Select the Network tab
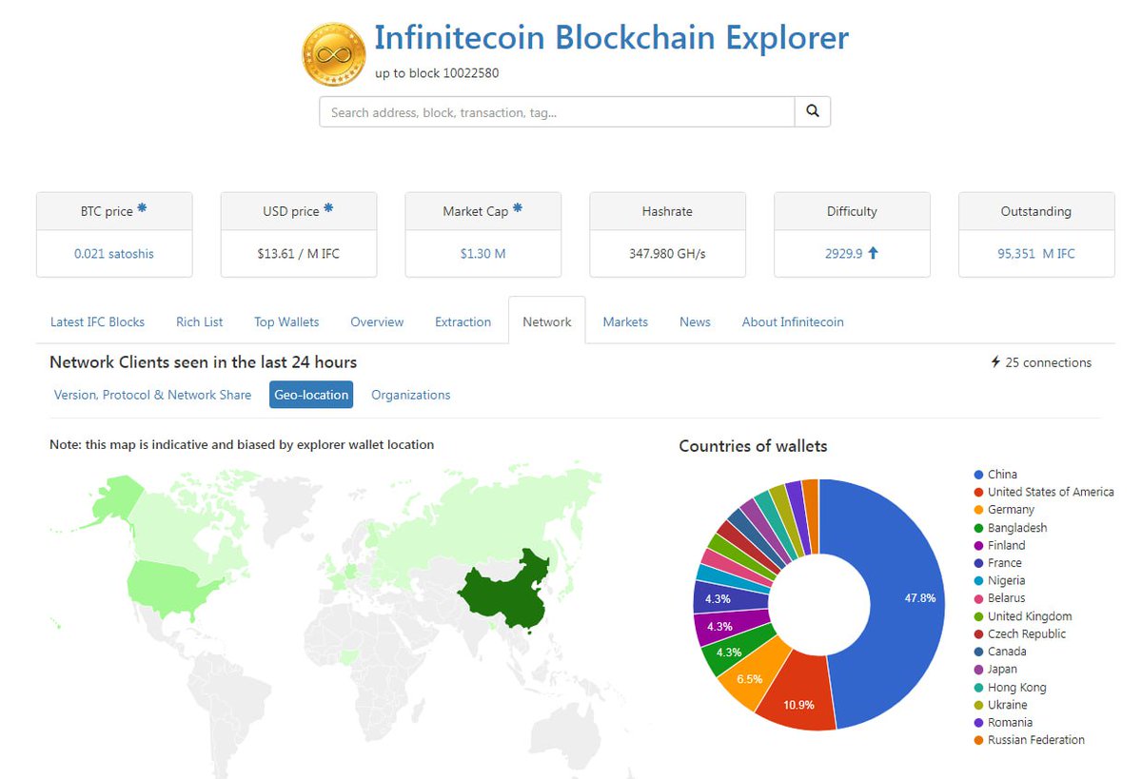The image size is (1142, 779). (x=547, y=321)
